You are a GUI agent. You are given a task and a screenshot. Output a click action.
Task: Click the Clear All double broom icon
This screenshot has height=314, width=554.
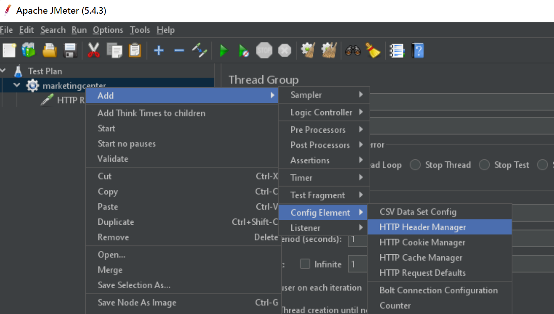pos(329,51)
